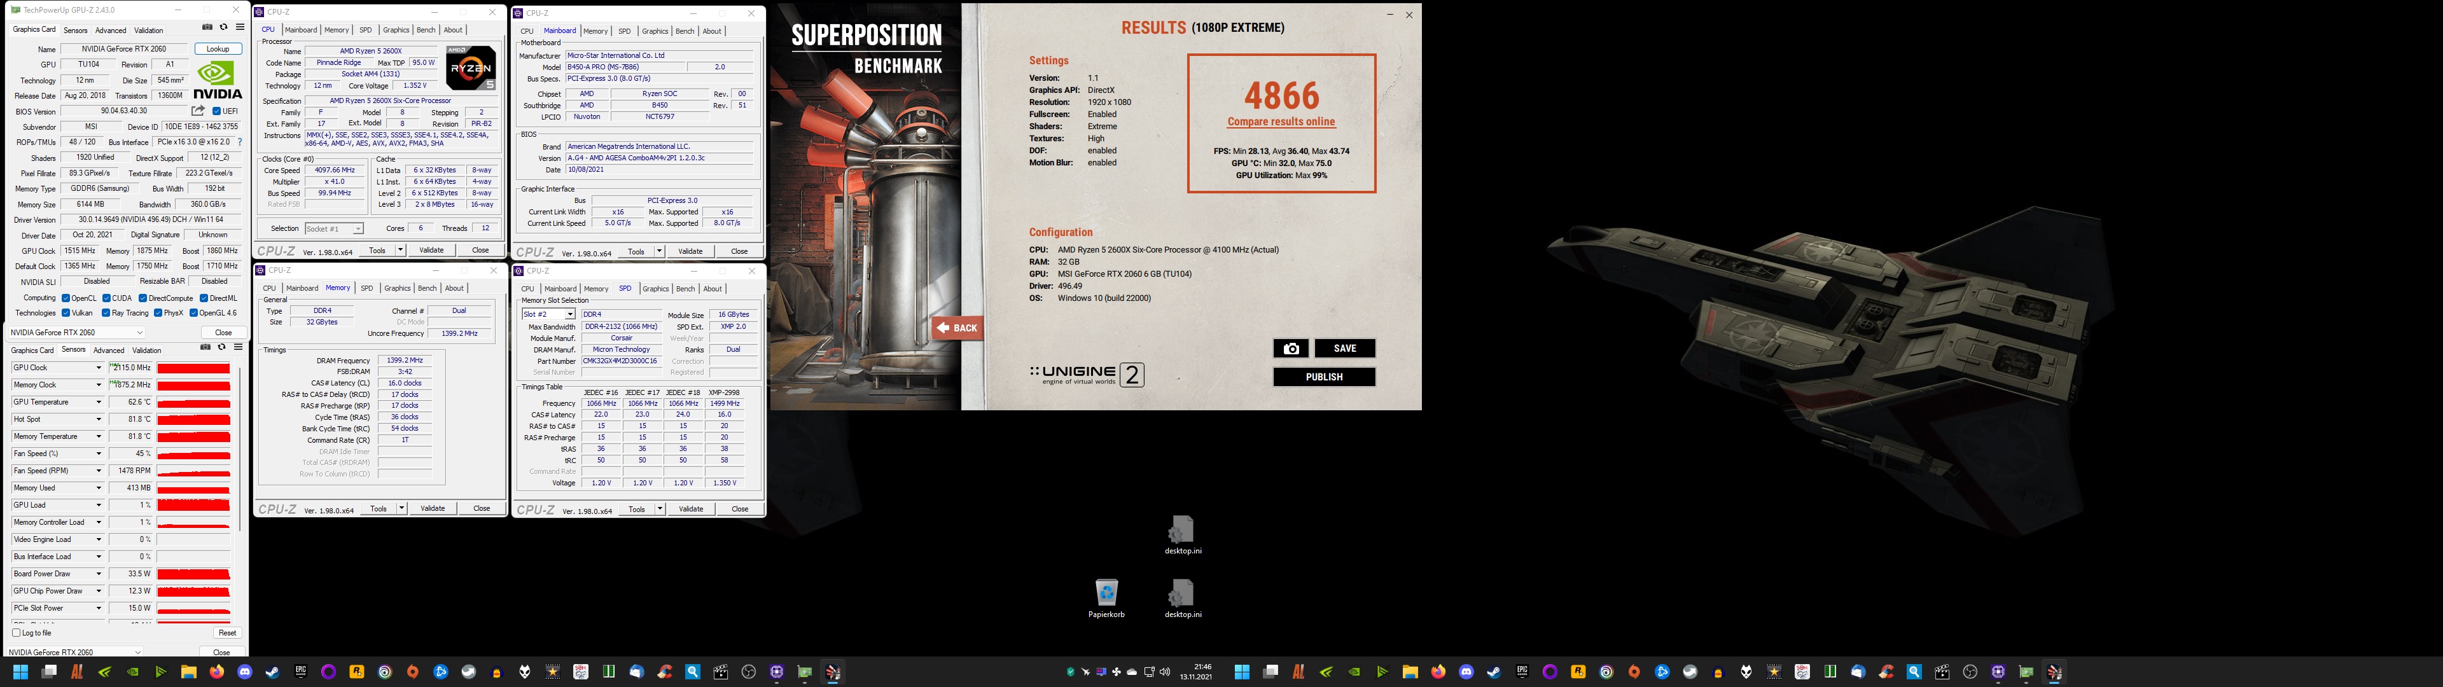The height and width of the screenshot is (687, 2443).
Task: Click the refresh icon in GPU-Z Graphics Card window
Action: [x=224, y=27]
